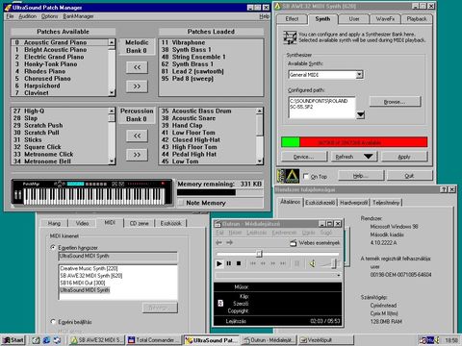Move melodic patch left with << button

[x=137, y=67]
